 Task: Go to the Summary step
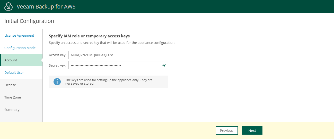click(x=12, y=110)
